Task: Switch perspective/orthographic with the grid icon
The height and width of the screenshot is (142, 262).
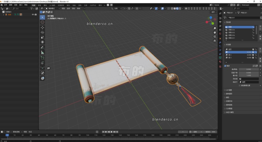Action: click(x=214, y=41)
